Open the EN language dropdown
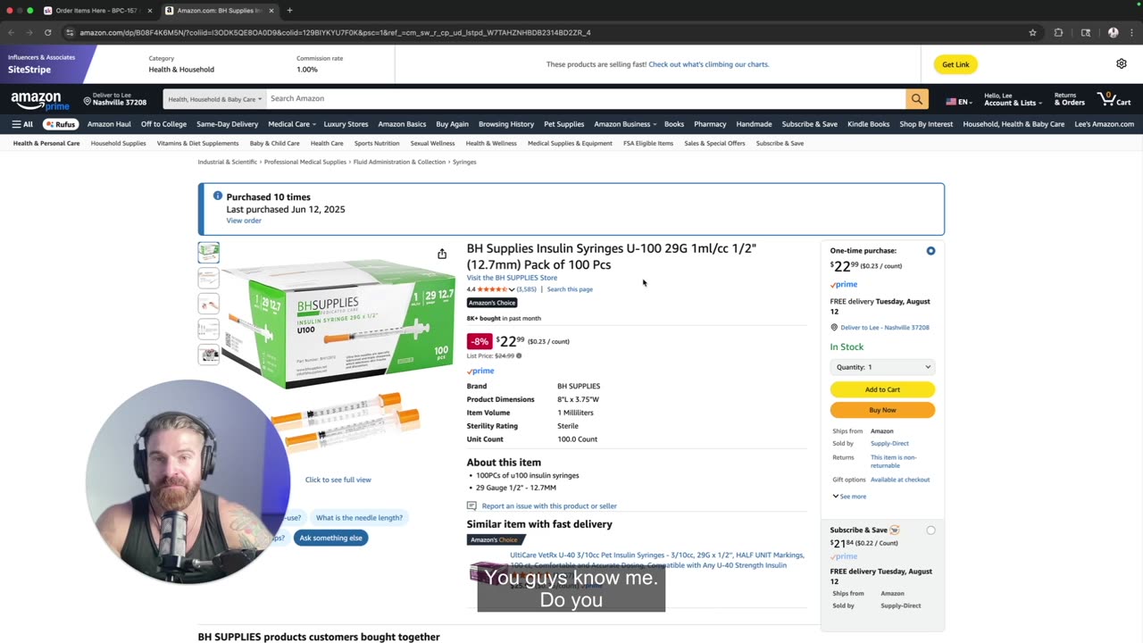The width and height of the screenshot is (1143, 643). pyautogui.click(x=959, y=102)
